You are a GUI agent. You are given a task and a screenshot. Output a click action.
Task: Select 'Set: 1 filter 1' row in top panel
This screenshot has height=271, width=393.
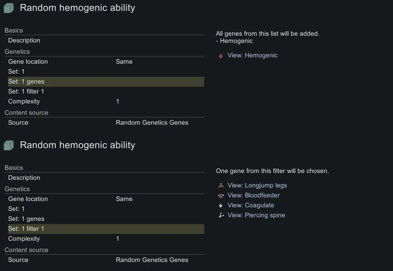point(104,92)
